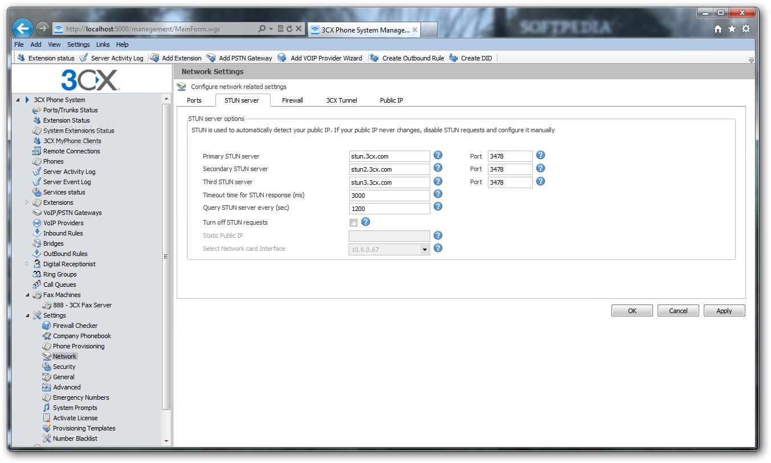771x463 pixels.
Task: Switch to Public IP tab
Action: click(391, 100)
